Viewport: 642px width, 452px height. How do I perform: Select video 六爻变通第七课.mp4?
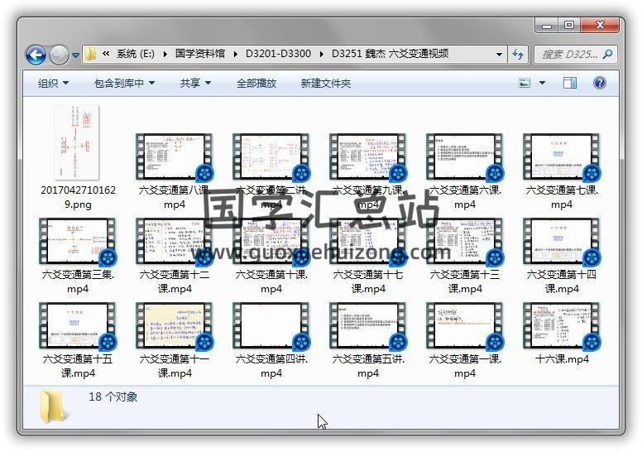pyautogui.click(x=562, y=171)
